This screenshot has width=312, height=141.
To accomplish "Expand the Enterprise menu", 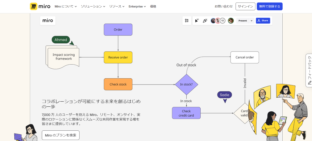I will [137, 6].
